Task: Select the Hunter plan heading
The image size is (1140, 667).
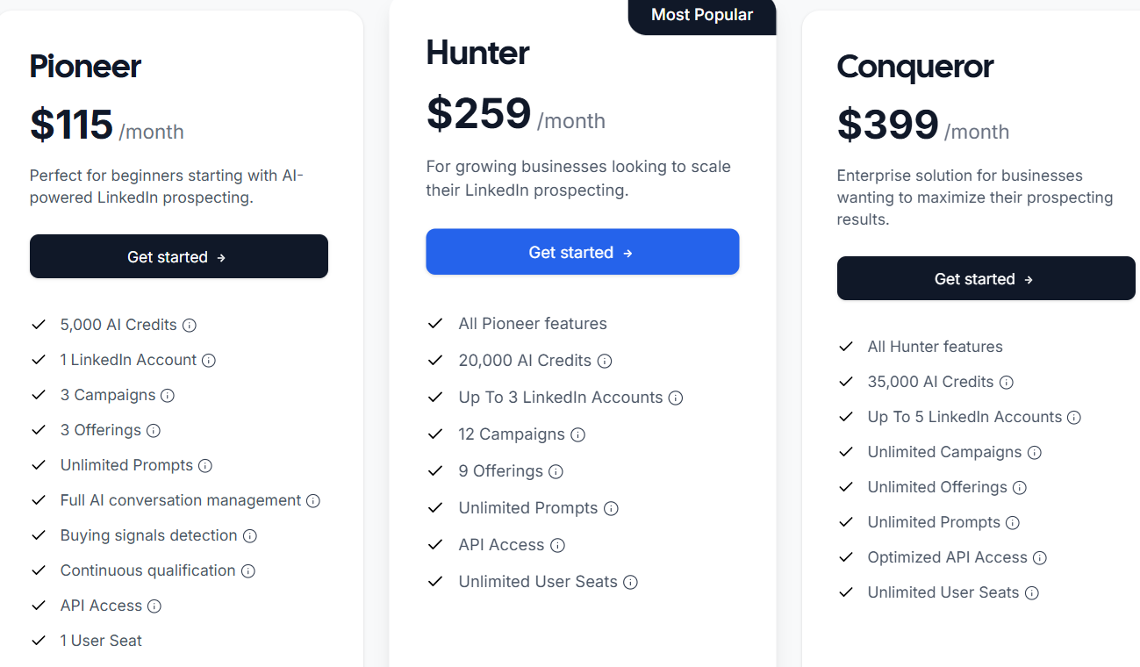Action: [477, 53]
